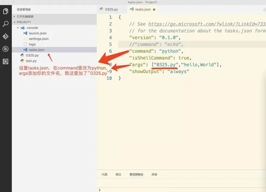Click the tags file icon
Screen dimensions: 266x192
tap(25, 44)
